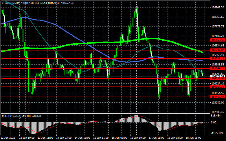Select the red 104017.76 level label
The image size is (226, 141).
coord(218,87)
